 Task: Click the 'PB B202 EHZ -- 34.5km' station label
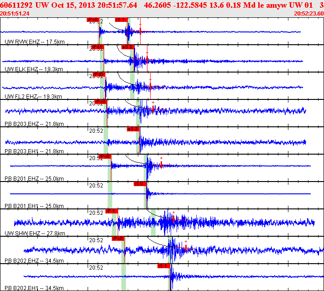34,261
